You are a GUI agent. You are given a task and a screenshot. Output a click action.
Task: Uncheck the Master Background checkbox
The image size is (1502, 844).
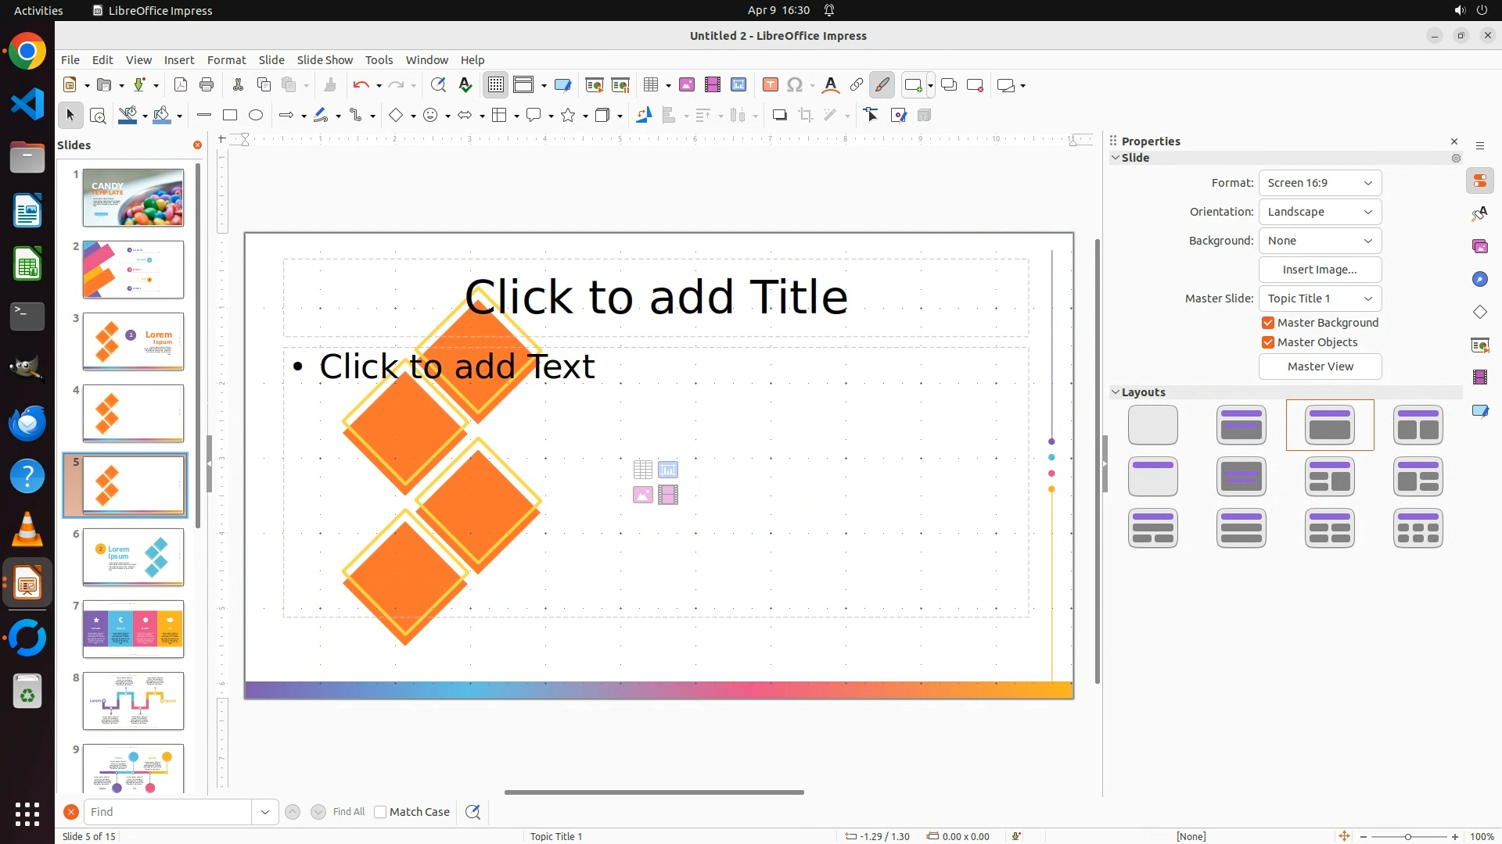pos(1268,323)
